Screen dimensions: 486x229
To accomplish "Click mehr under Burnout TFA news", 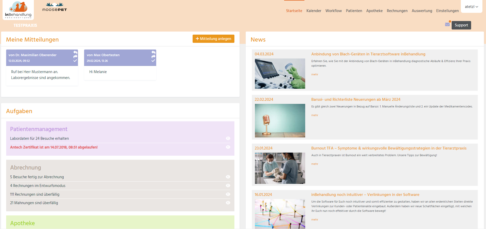I will tap(315, 164).
